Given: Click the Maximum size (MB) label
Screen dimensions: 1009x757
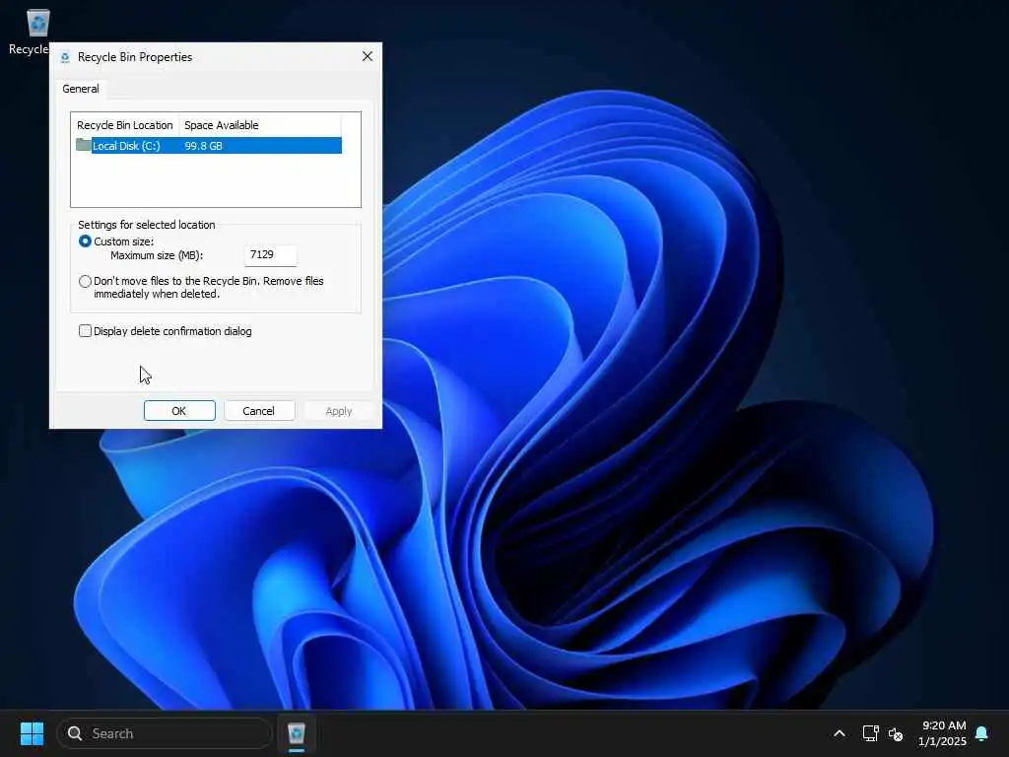Looking at the screenshot, I should tap(157, 255).
